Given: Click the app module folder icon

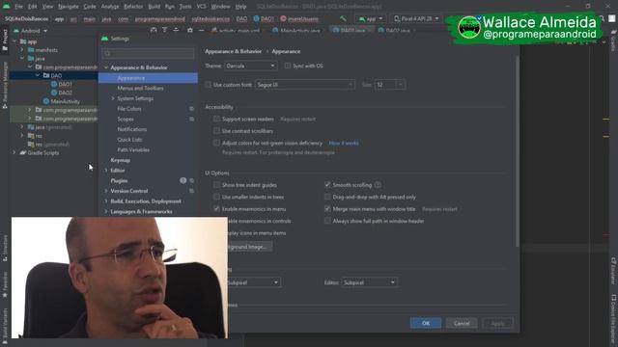Looking at the screenshot, I should [23, 41].
